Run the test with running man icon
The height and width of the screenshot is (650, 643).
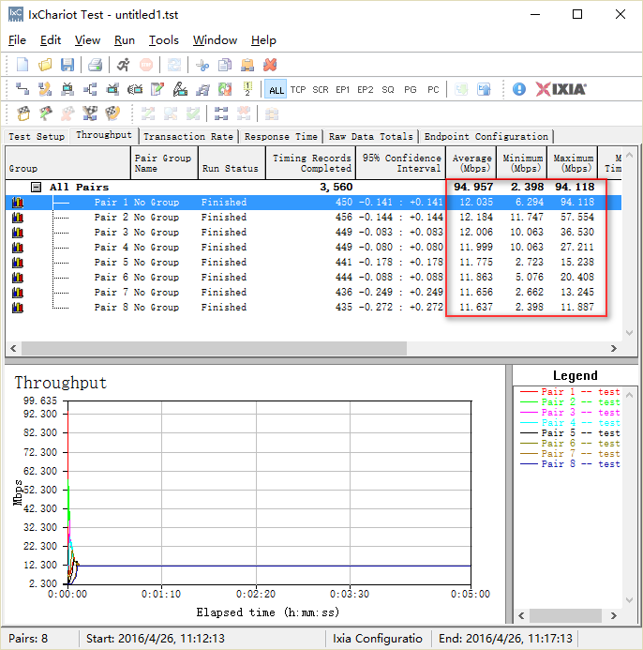[x=123, y=65]
